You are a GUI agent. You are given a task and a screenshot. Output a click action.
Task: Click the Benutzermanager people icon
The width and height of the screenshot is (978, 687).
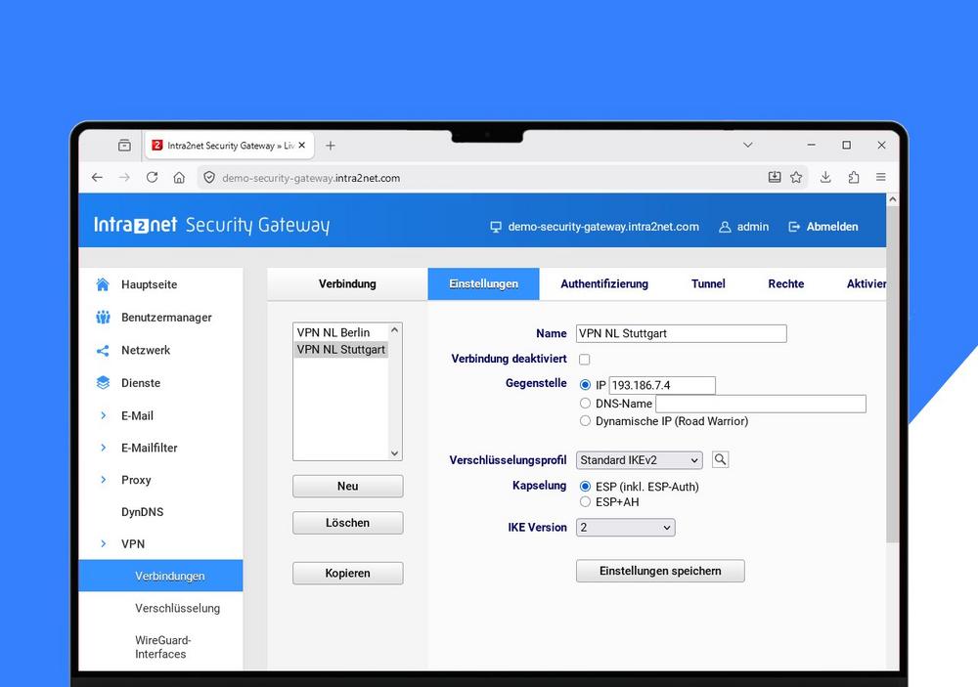coord(103,318)
